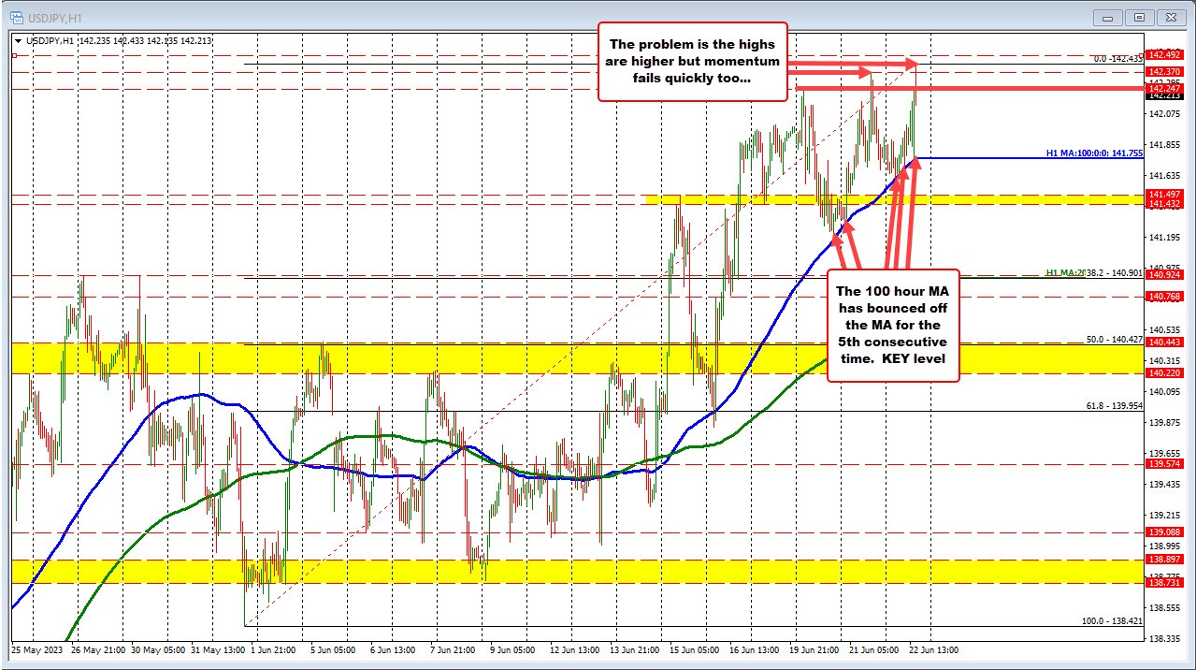Select the 'highs are higher' annotation box
This screenshot has height=670, width=1196.
tap(692, 62)
